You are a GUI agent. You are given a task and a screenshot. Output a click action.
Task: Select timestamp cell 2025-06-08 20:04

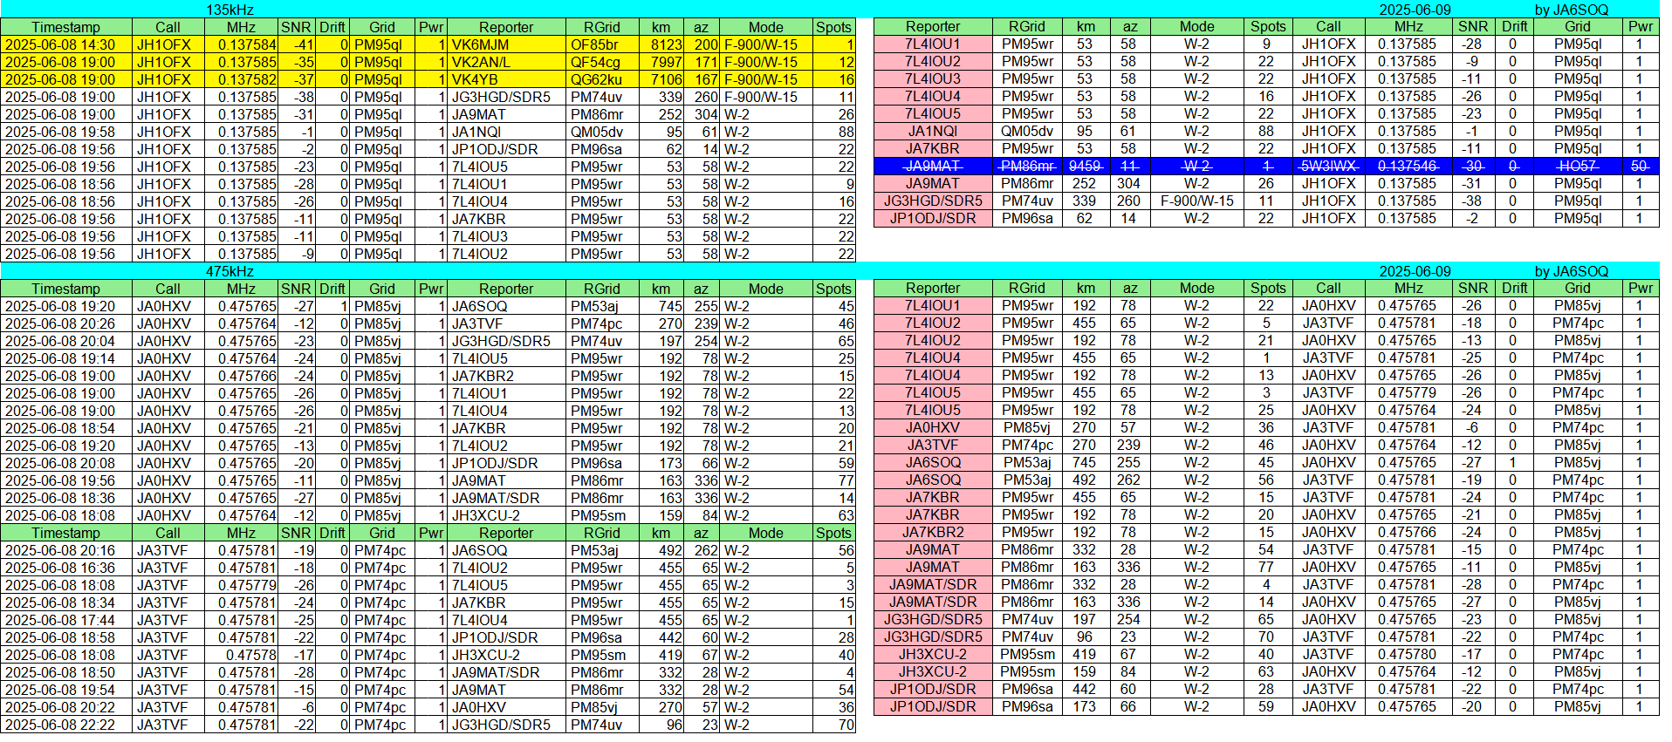pyautogui.click(x=66, y=341)
